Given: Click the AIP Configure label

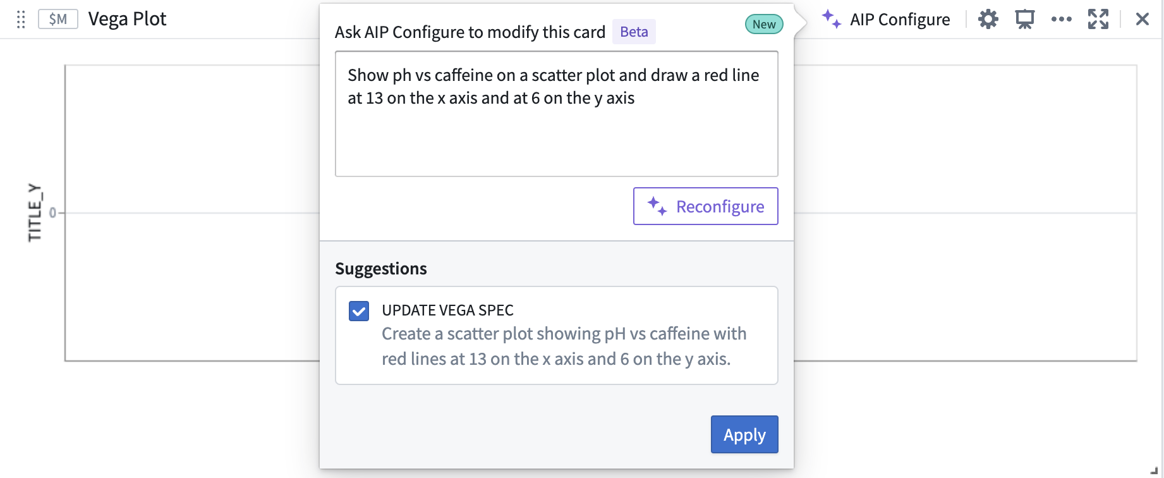Looking at the screenshot, I should tap(900, 20).
